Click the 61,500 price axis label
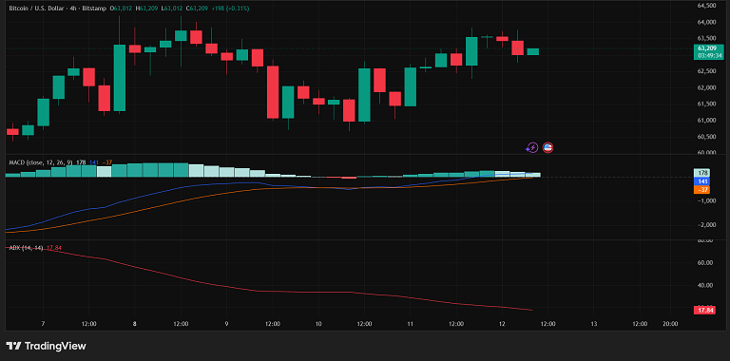The width and height of the screenshot is (730, 361). click(x=707, y=104)
